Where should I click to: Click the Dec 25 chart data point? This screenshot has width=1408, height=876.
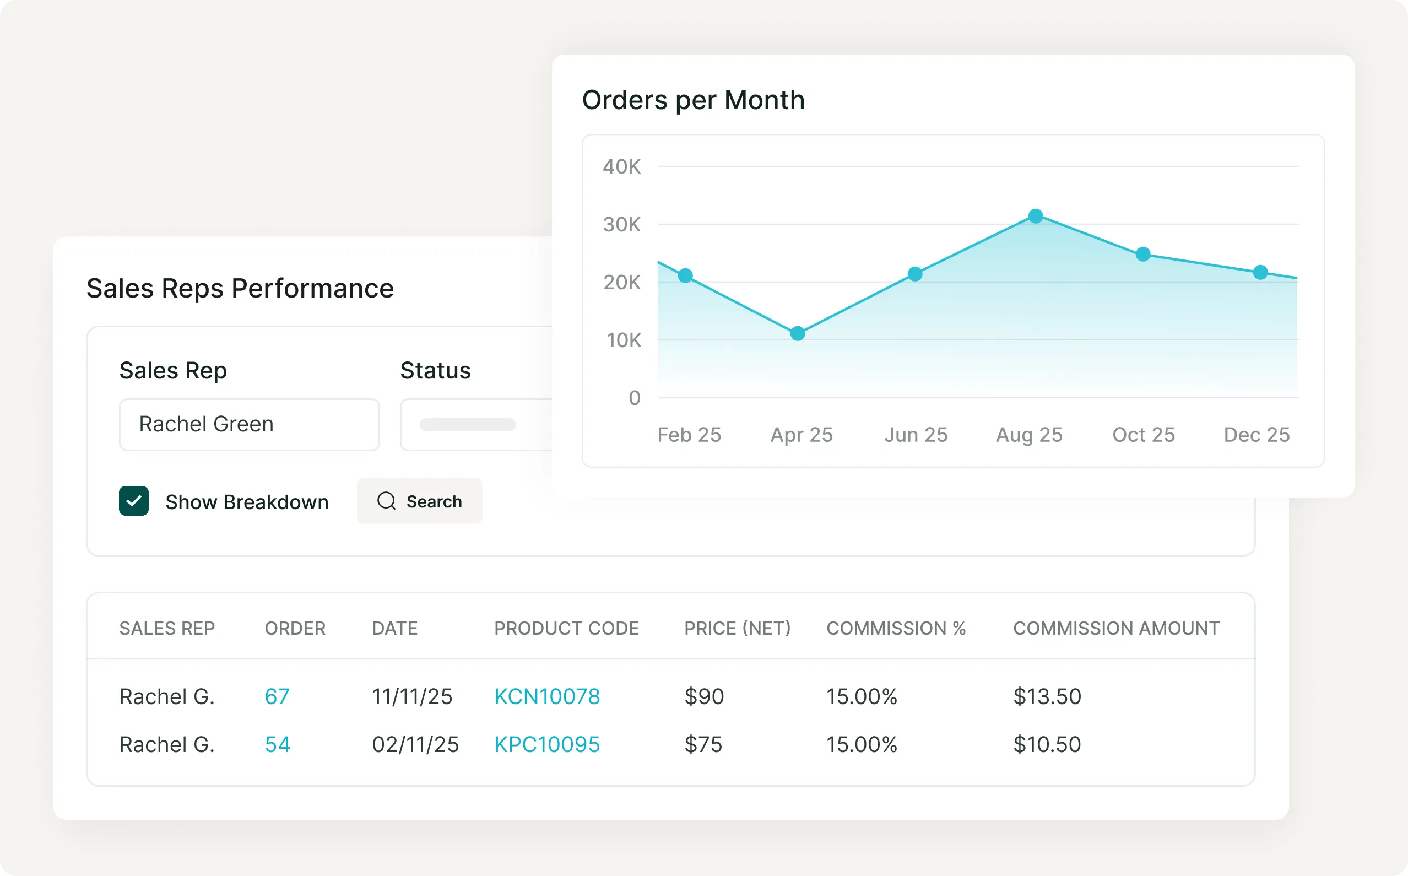click(x=1260, y=272)
